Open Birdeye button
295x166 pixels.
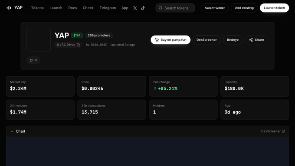point(233,40)
